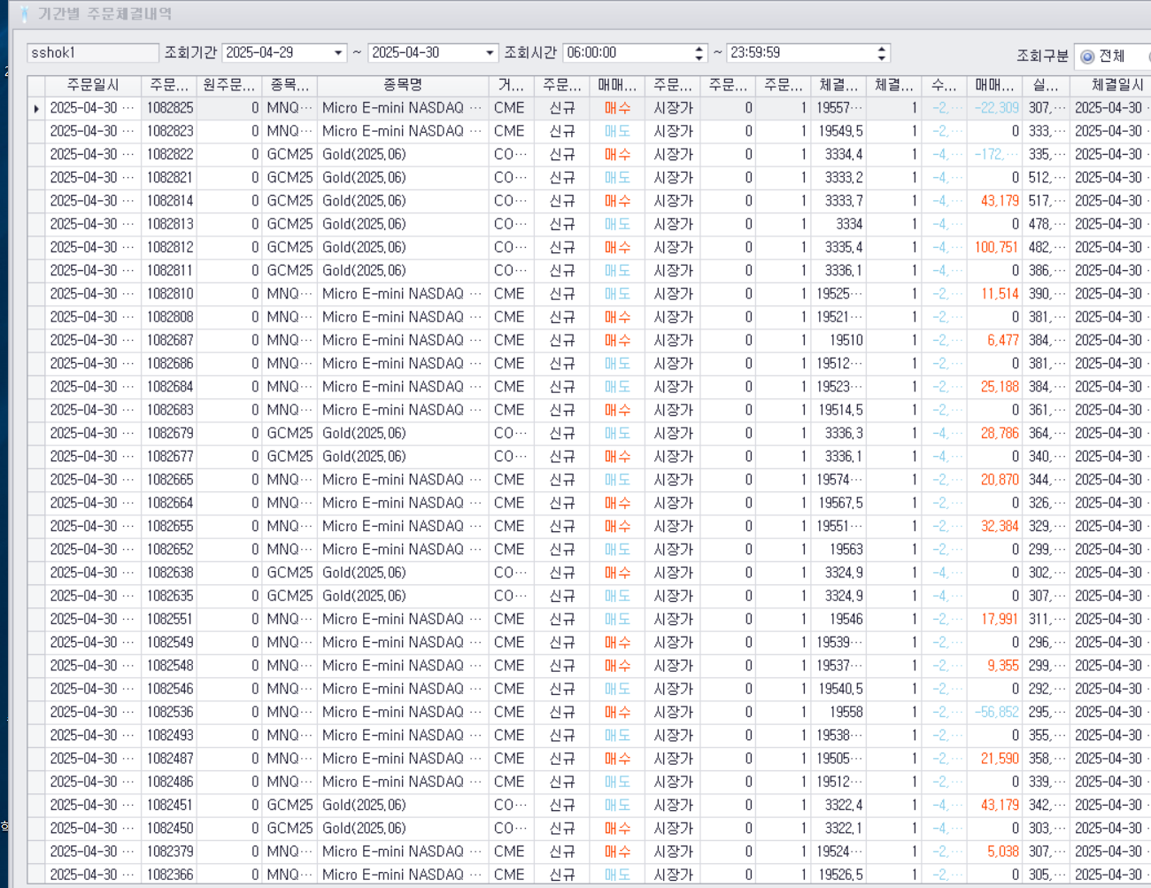
Task: Click the fill price 3334,4 cell
Action: (x=839, y=154)
